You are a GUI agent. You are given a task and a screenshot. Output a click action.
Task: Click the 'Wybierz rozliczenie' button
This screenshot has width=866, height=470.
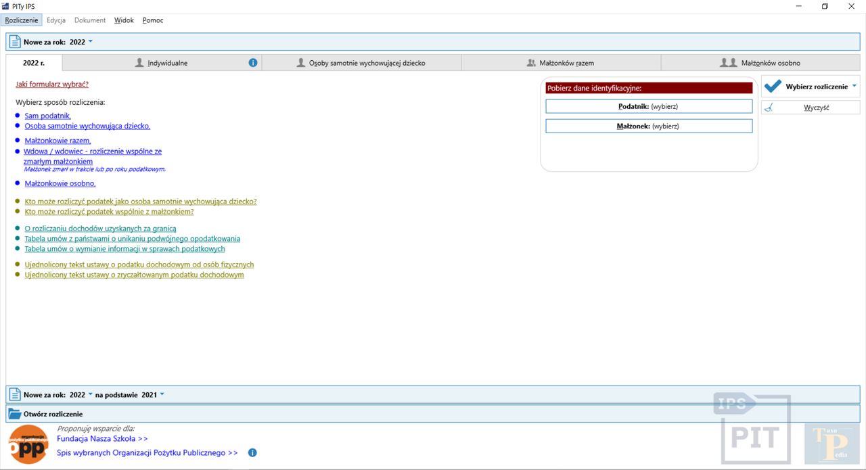[811, 87]
